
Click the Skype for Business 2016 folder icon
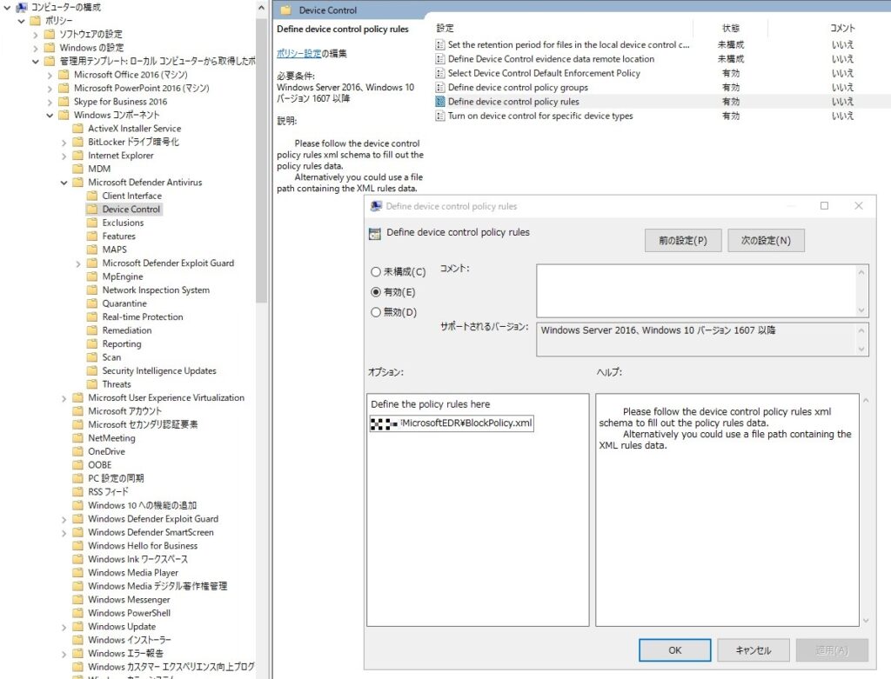point(64,102)
